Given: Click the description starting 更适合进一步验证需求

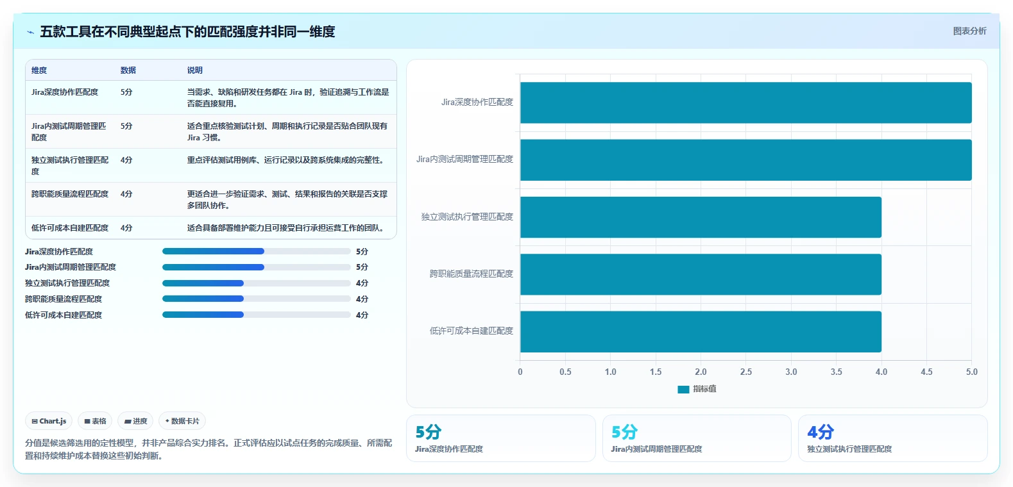Looking at the screenshot, I should (x=287, y=200).
